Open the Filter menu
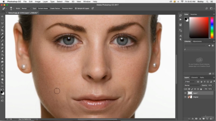216x121 pixels. (x=67, y=1)
